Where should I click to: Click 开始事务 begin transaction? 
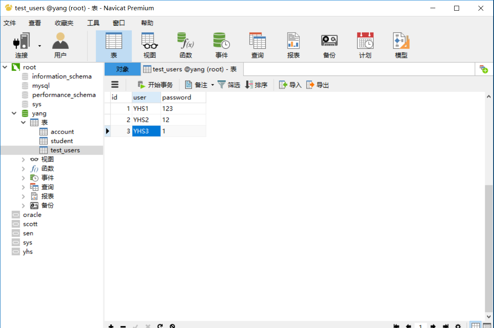click(x=155, y=85)
